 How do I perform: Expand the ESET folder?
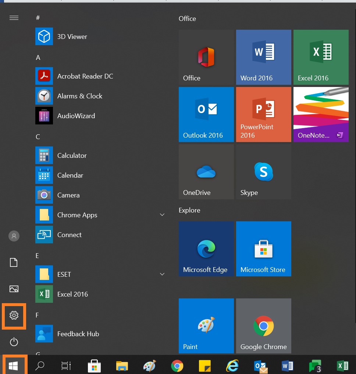[100, 274]
